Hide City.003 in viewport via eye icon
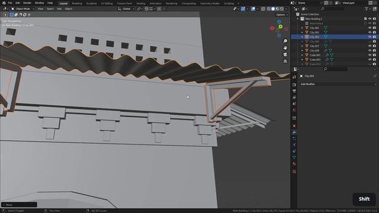This screenshot has height=213, width=379. pyautogui.click(x=370, y=37)
